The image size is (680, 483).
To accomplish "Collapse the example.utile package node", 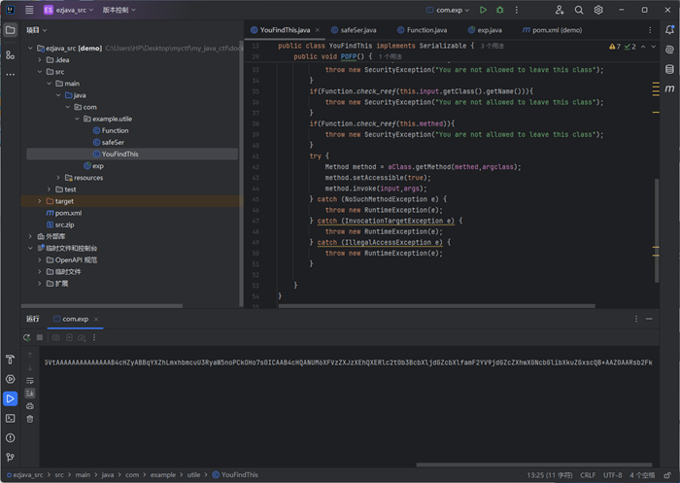I will point(77,119).
